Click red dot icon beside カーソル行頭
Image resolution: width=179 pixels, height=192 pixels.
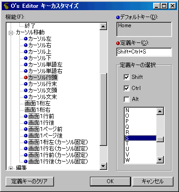(x=26, y=78)
